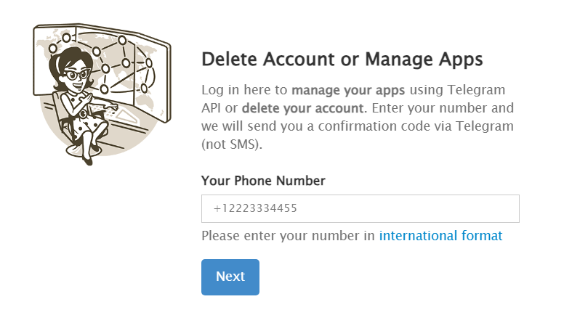Viewport: 564px width, 323px height.
Task: Click the "Your Phone Number" label
Action: click(263, 180)
